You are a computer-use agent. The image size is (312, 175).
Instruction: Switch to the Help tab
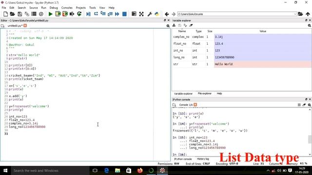[x=219, y=93]
